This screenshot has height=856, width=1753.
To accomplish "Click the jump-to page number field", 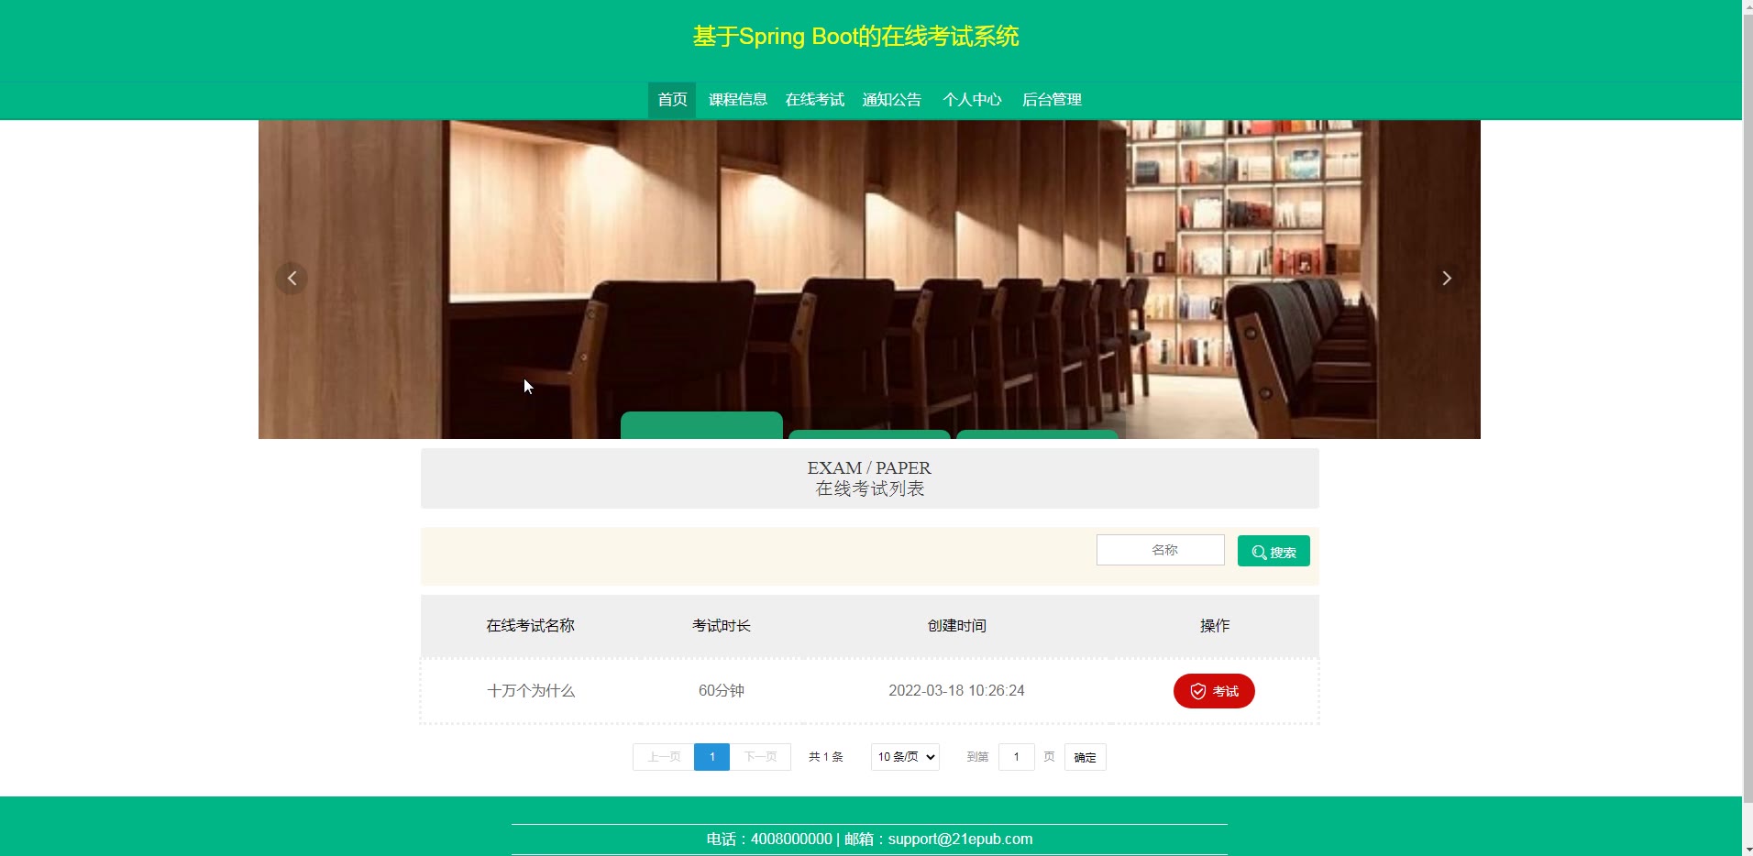I will click(1016, 757).
